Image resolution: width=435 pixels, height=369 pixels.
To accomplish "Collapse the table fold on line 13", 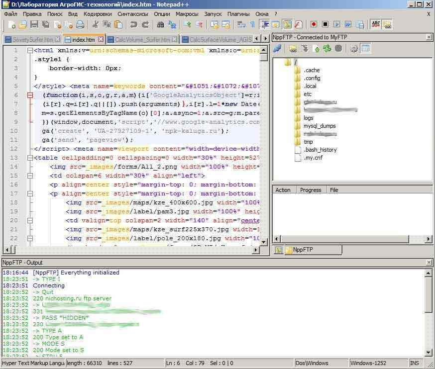I will tap(30, 158).
